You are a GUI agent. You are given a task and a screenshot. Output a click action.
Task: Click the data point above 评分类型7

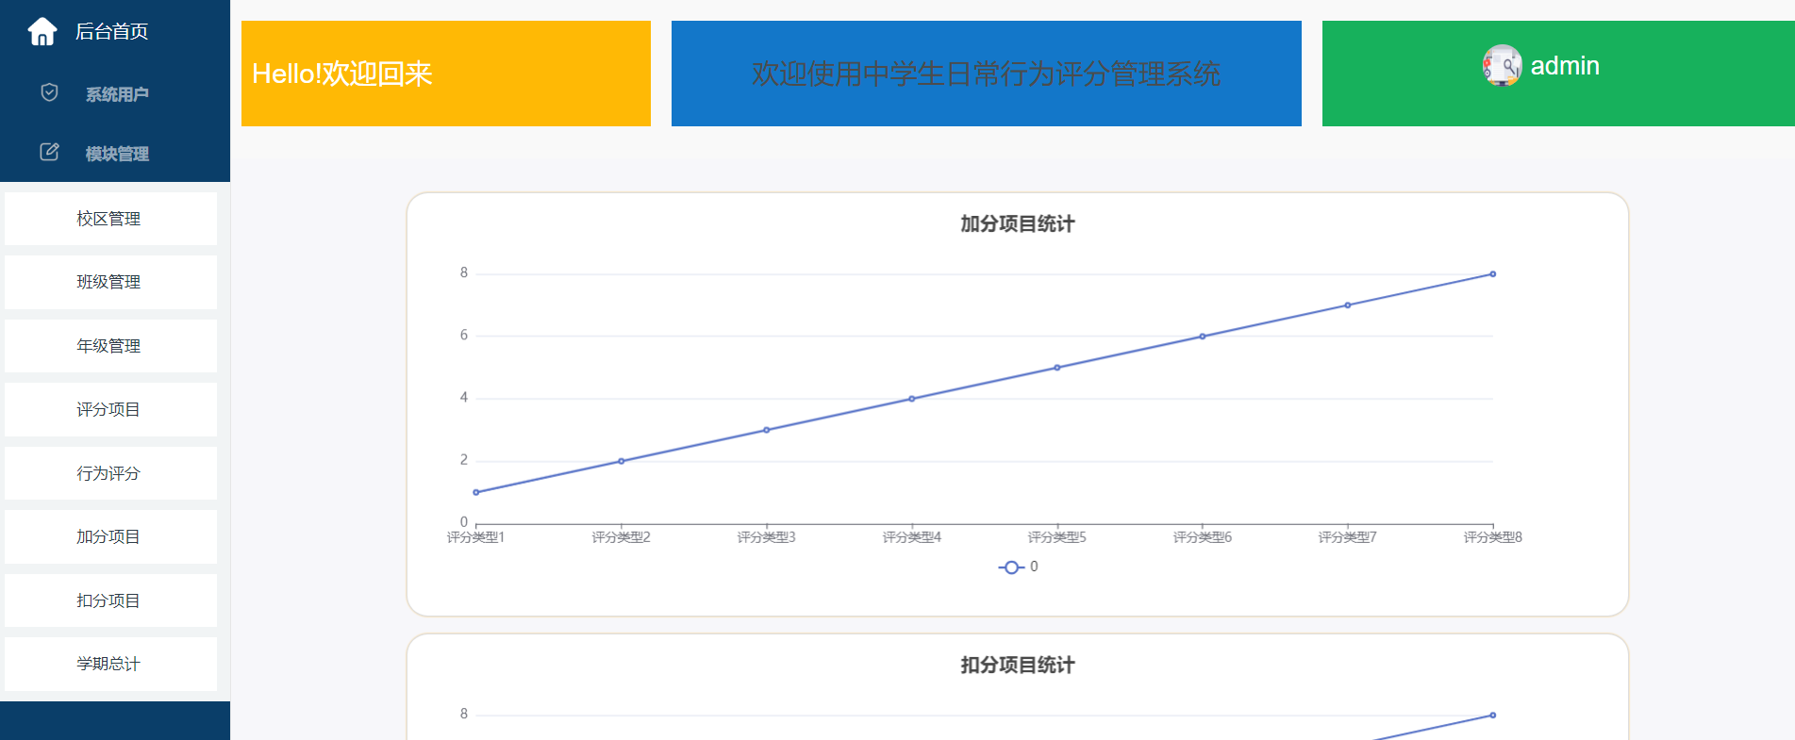(x=1348, y=305)
